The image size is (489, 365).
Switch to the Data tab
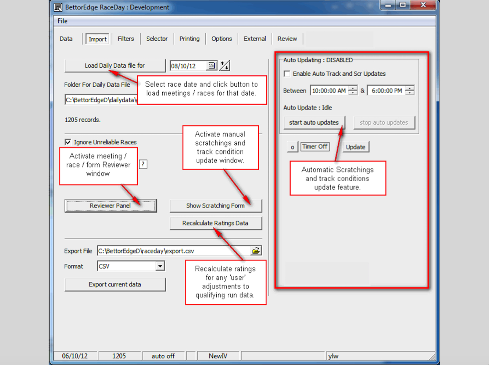point(66,39)
